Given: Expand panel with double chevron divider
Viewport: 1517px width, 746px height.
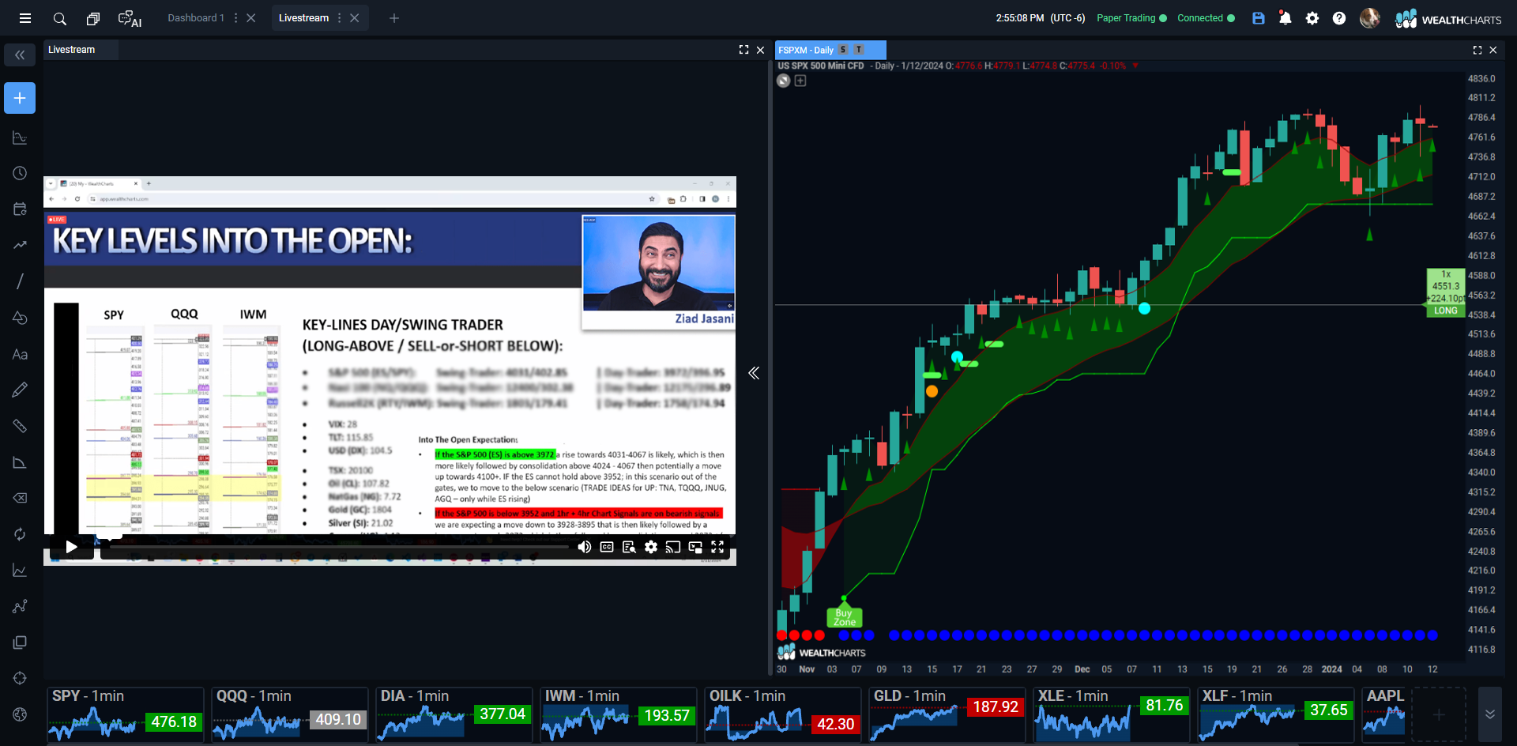Looking at the screenshot, I should (x=754, y=373).
